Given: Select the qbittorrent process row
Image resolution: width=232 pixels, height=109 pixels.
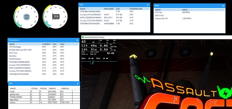Looking at the screenshot, I should tap(44, 94).
